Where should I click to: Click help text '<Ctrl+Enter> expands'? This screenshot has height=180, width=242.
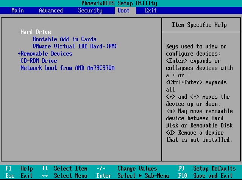coord(196,82)
